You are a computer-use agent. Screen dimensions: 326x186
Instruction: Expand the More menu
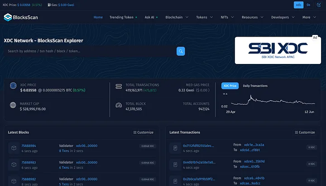309,17
